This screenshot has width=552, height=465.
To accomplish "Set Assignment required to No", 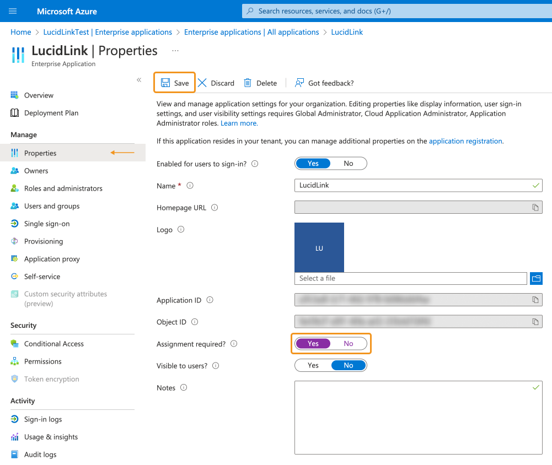I will pos(349,343).
